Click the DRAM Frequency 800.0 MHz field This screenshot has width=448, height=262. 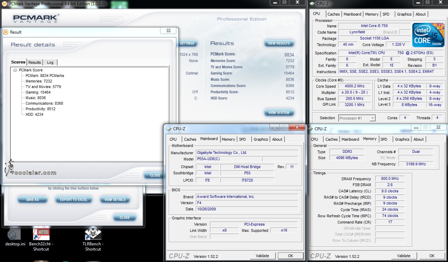(389, 179)
